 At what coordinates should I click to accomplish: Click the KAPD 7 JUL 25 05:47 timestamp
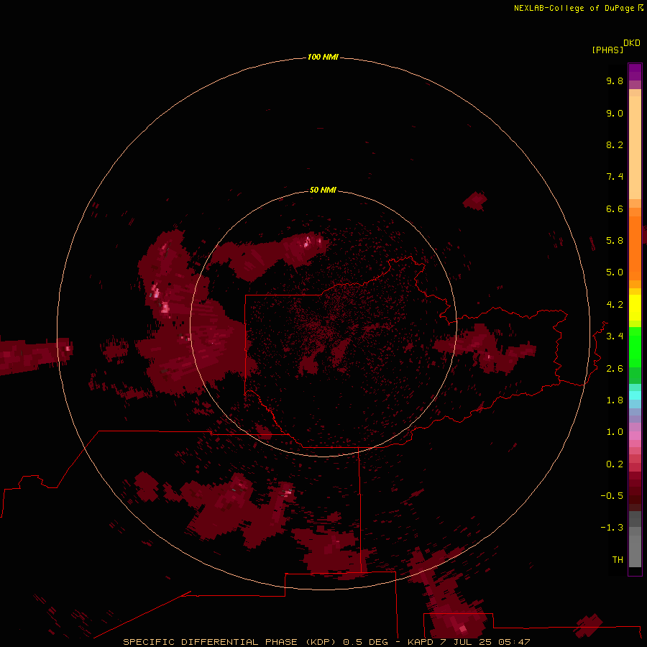tap(468, 642)
